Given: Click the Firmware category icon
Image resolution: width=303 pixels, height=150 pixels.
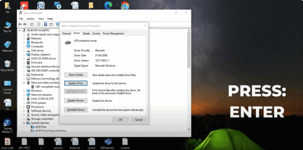Looking at the screenshot, I should pyautogui.click(x=28, y=63).
